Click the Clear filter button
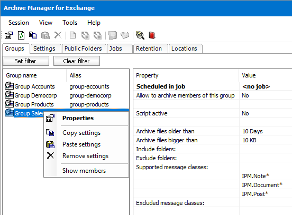 tap(77, 61)
